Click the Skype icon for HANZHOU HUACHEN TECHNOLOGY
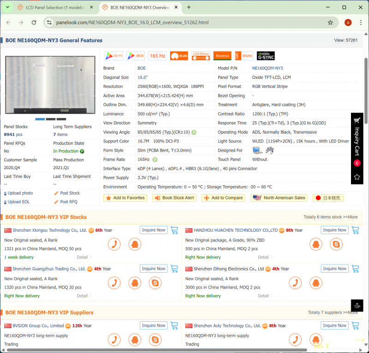 tap(336, 244)
